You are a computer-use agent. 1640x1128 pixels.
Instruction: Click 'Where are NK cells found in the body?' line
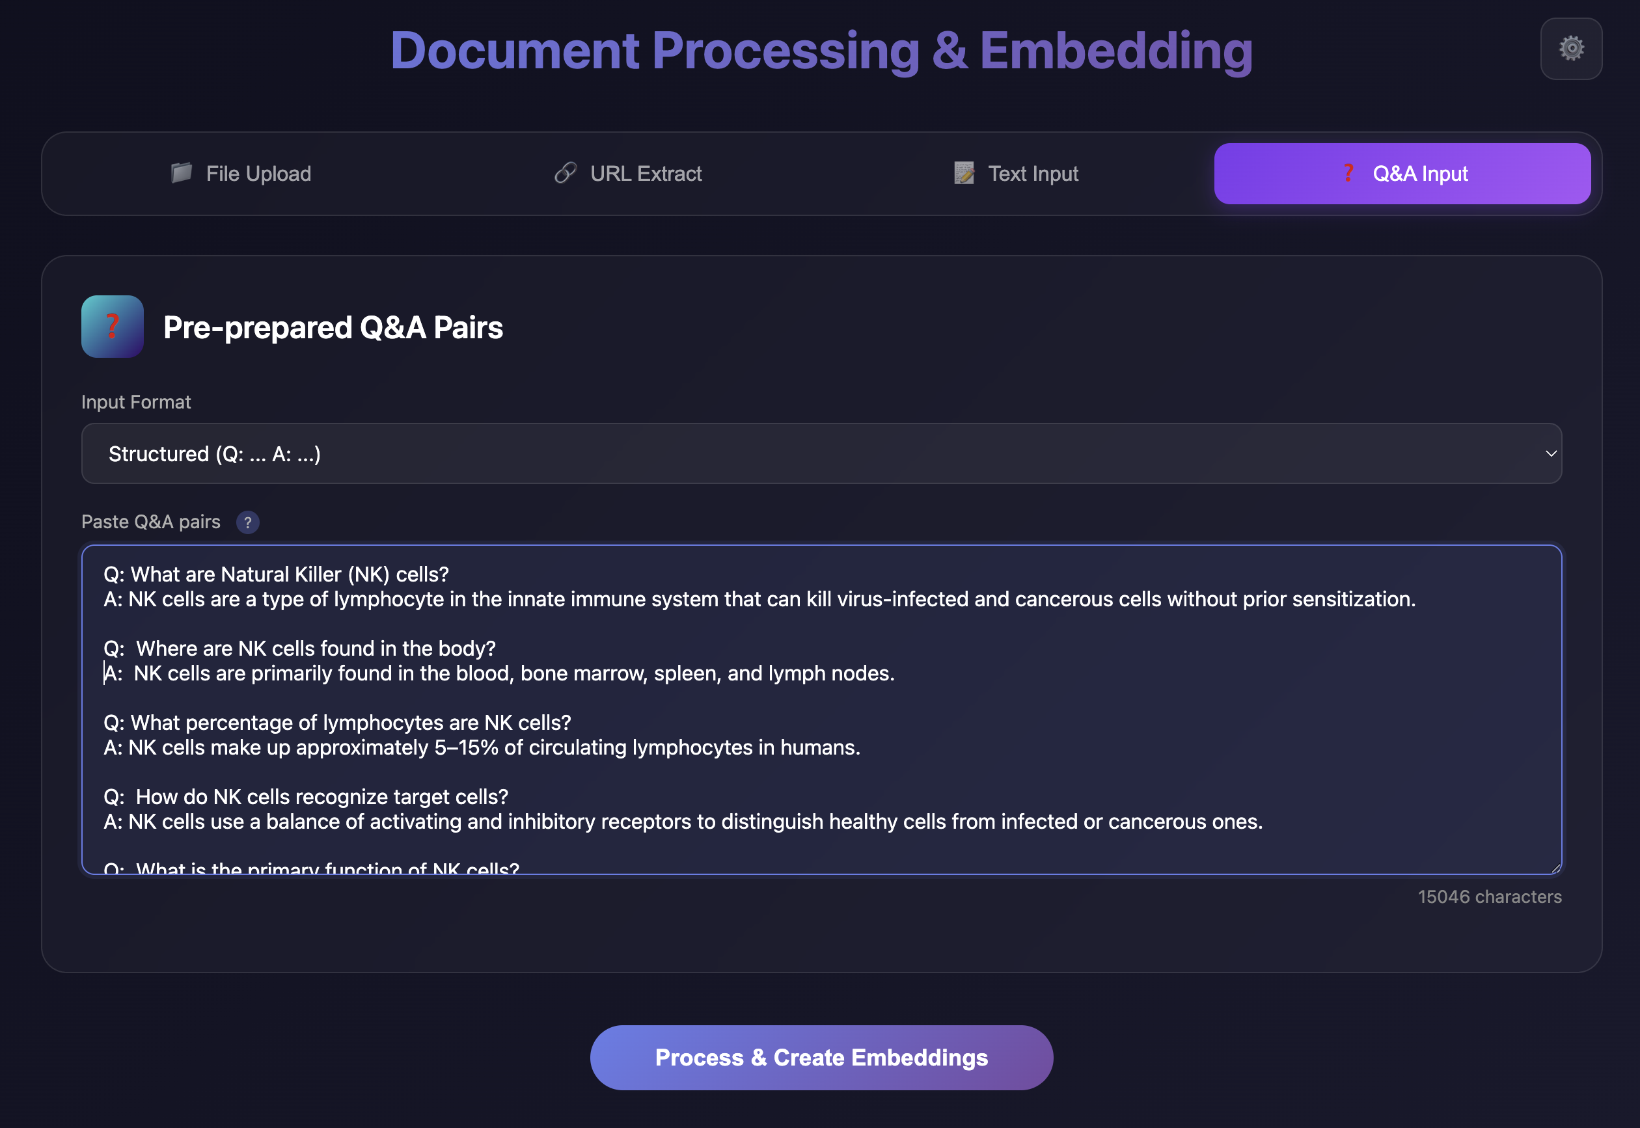tap(316, 648)
